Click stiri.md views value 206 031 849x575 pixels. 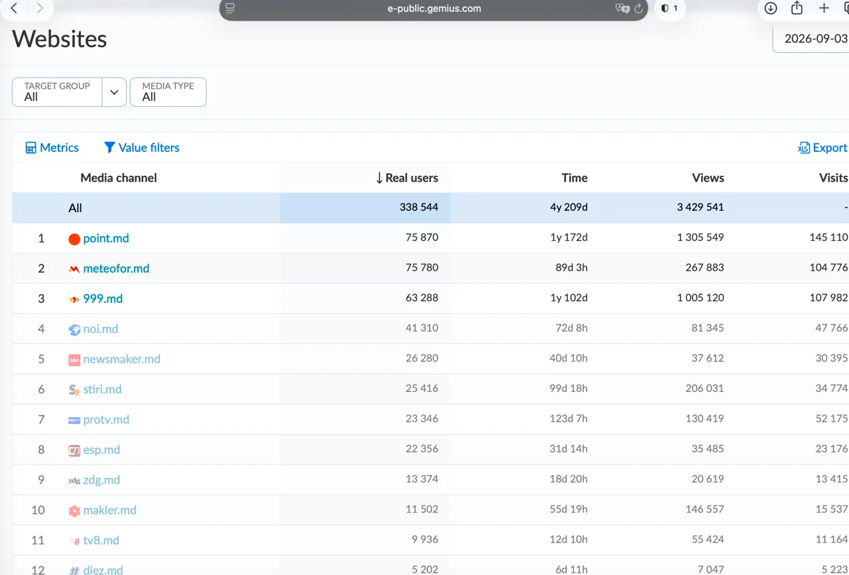click(704, 388)
